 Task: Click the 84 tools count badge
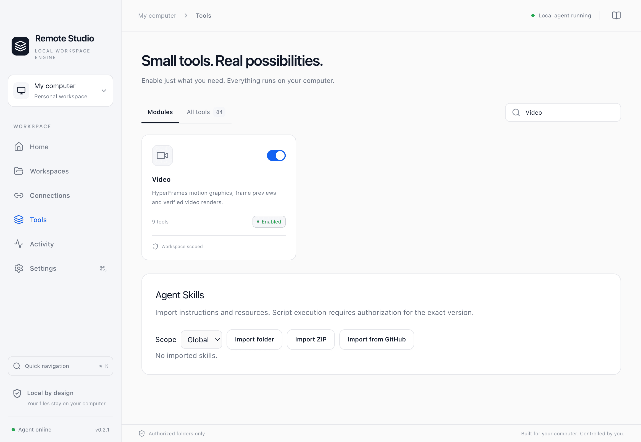coord(219,112)
